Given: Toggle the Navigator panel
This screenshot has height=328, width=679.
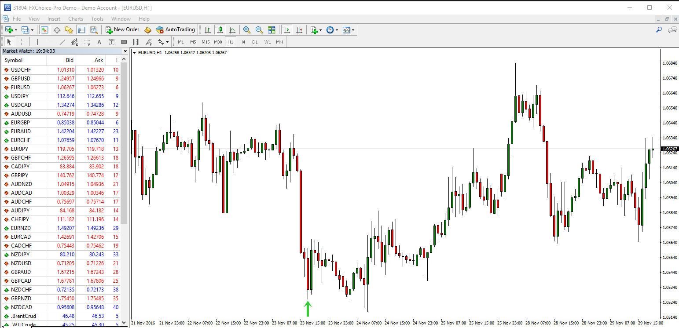Looking at the screenshot, I should 69,30.
